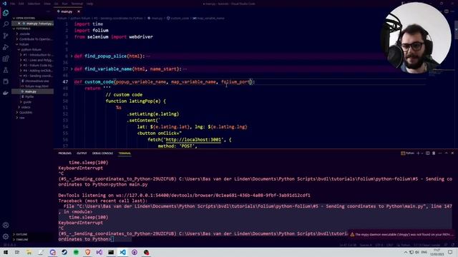Unfold the find_popup_slice function

72,56
